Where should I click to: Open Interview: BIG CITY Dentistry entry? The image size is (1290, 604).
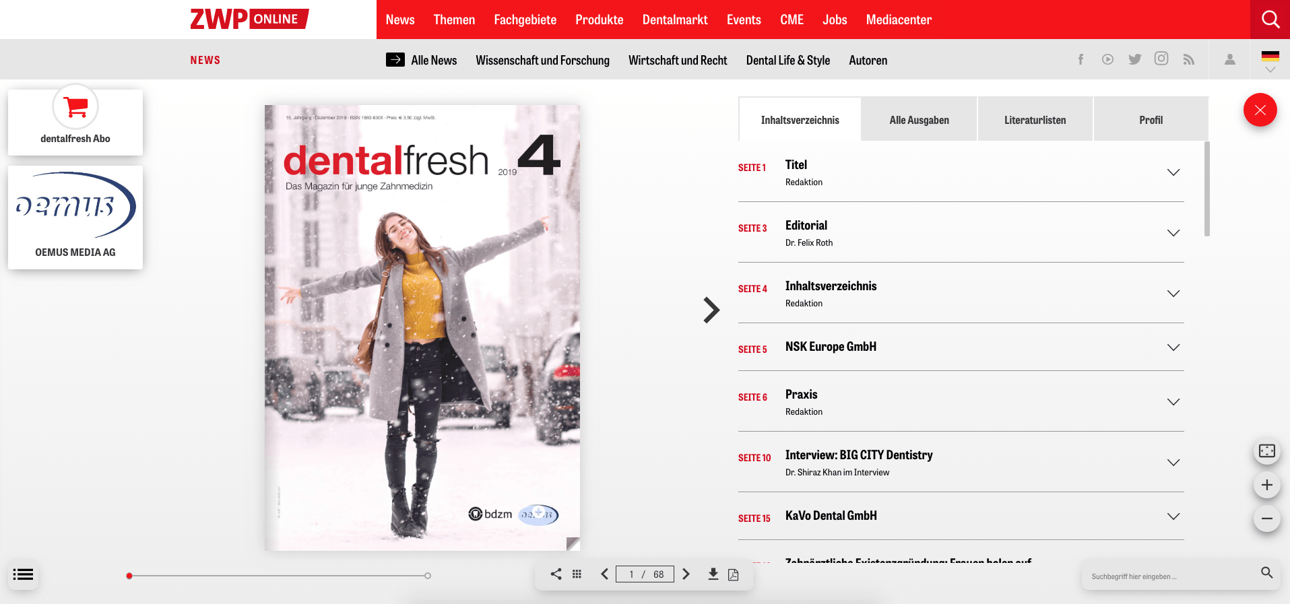point(859,455)
